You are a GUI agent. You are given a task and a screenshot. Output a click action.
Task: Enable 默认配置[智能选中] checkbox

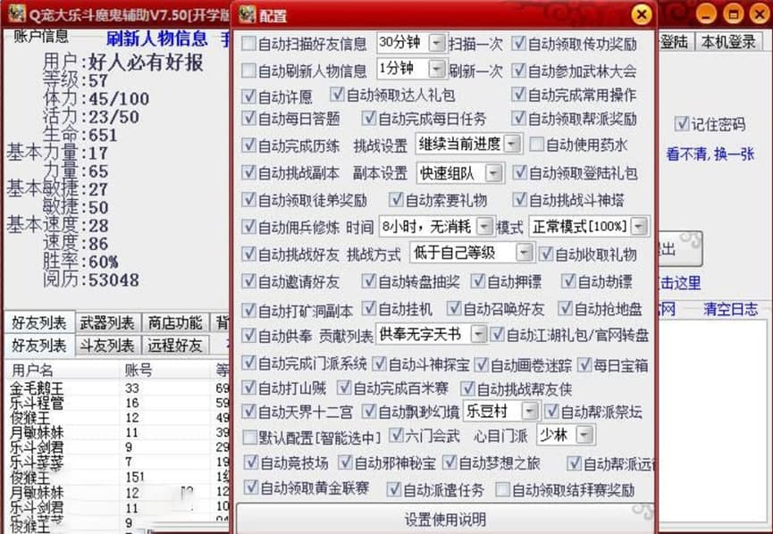[250, 437]
